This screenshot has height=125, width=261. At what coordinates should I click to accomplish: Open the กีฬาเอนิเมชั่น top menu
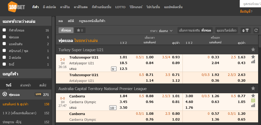click(102, 7)
